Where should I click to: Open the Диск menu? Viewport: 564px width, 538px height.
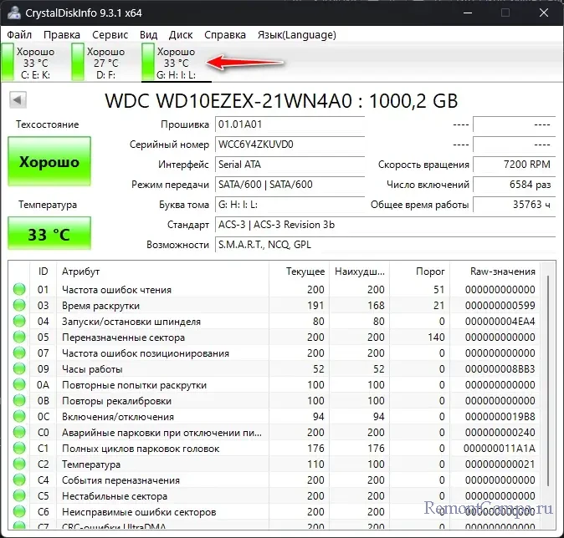point(181,34)
